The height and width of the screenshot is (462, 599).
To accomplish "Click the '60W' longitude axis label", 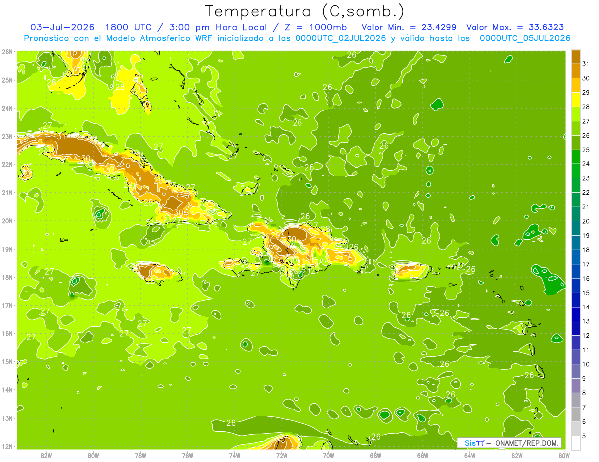I will (564, 455).
